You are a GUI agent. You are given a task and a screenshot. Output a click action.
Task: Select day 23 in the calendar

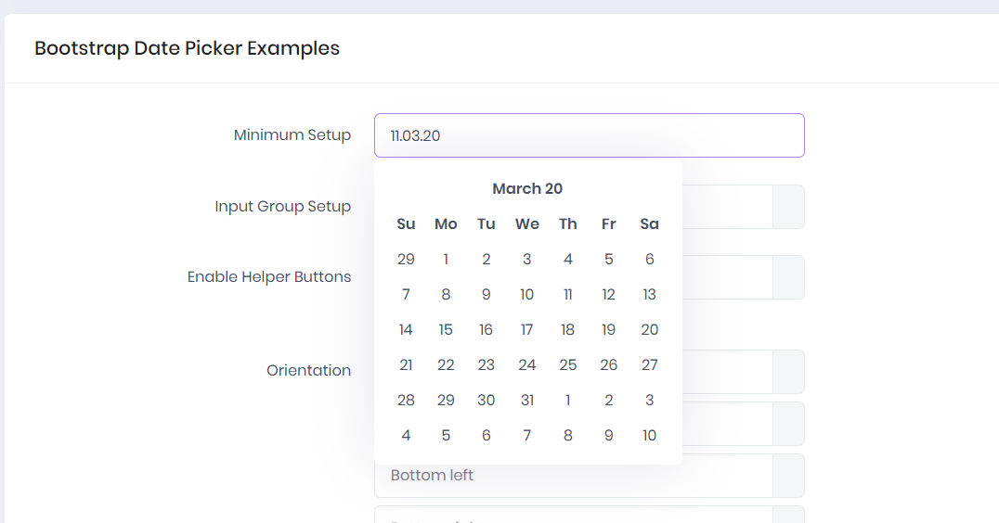click(487, 365)
